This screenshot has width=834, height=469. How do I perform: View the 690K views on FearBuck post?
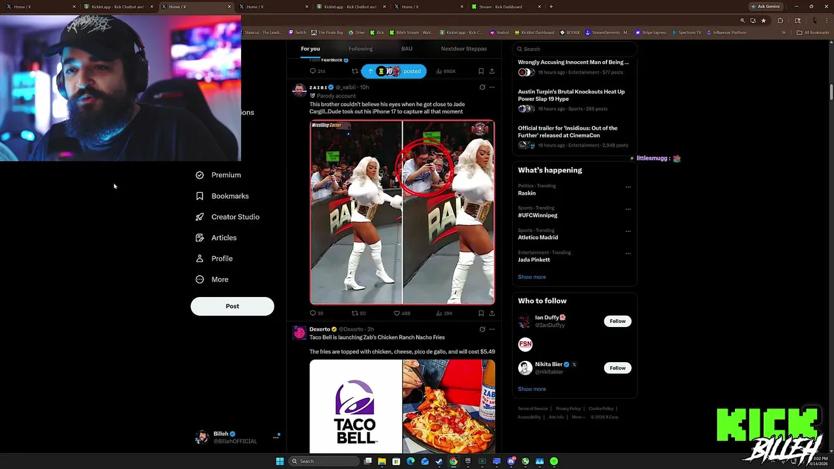click(x=446, y=71)
